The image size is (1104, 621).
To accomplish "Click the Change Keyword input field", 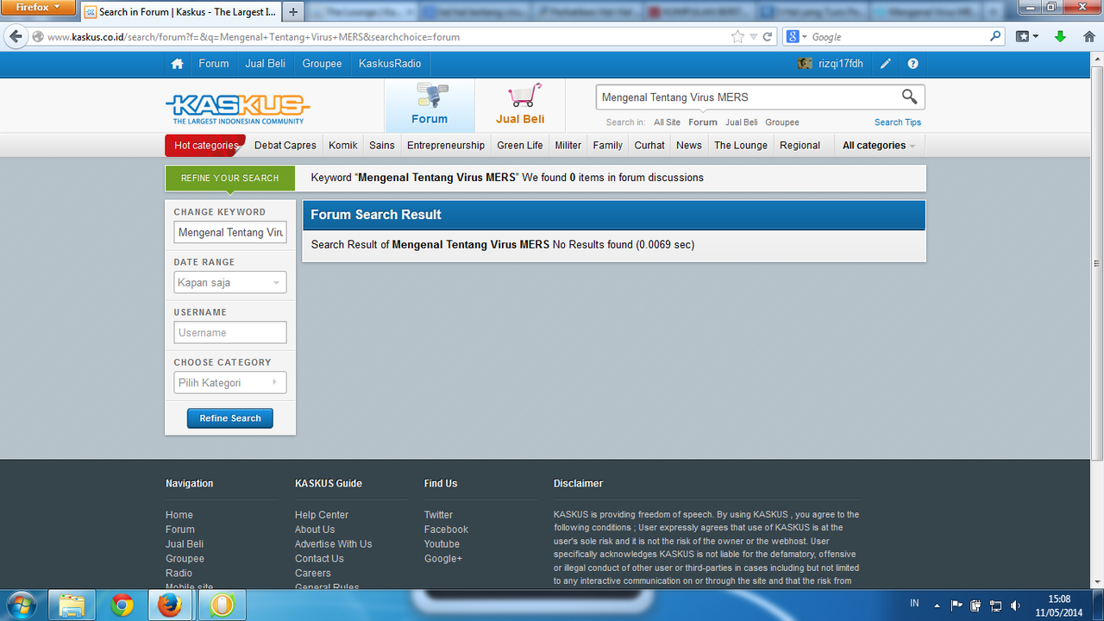I will 230,233.
